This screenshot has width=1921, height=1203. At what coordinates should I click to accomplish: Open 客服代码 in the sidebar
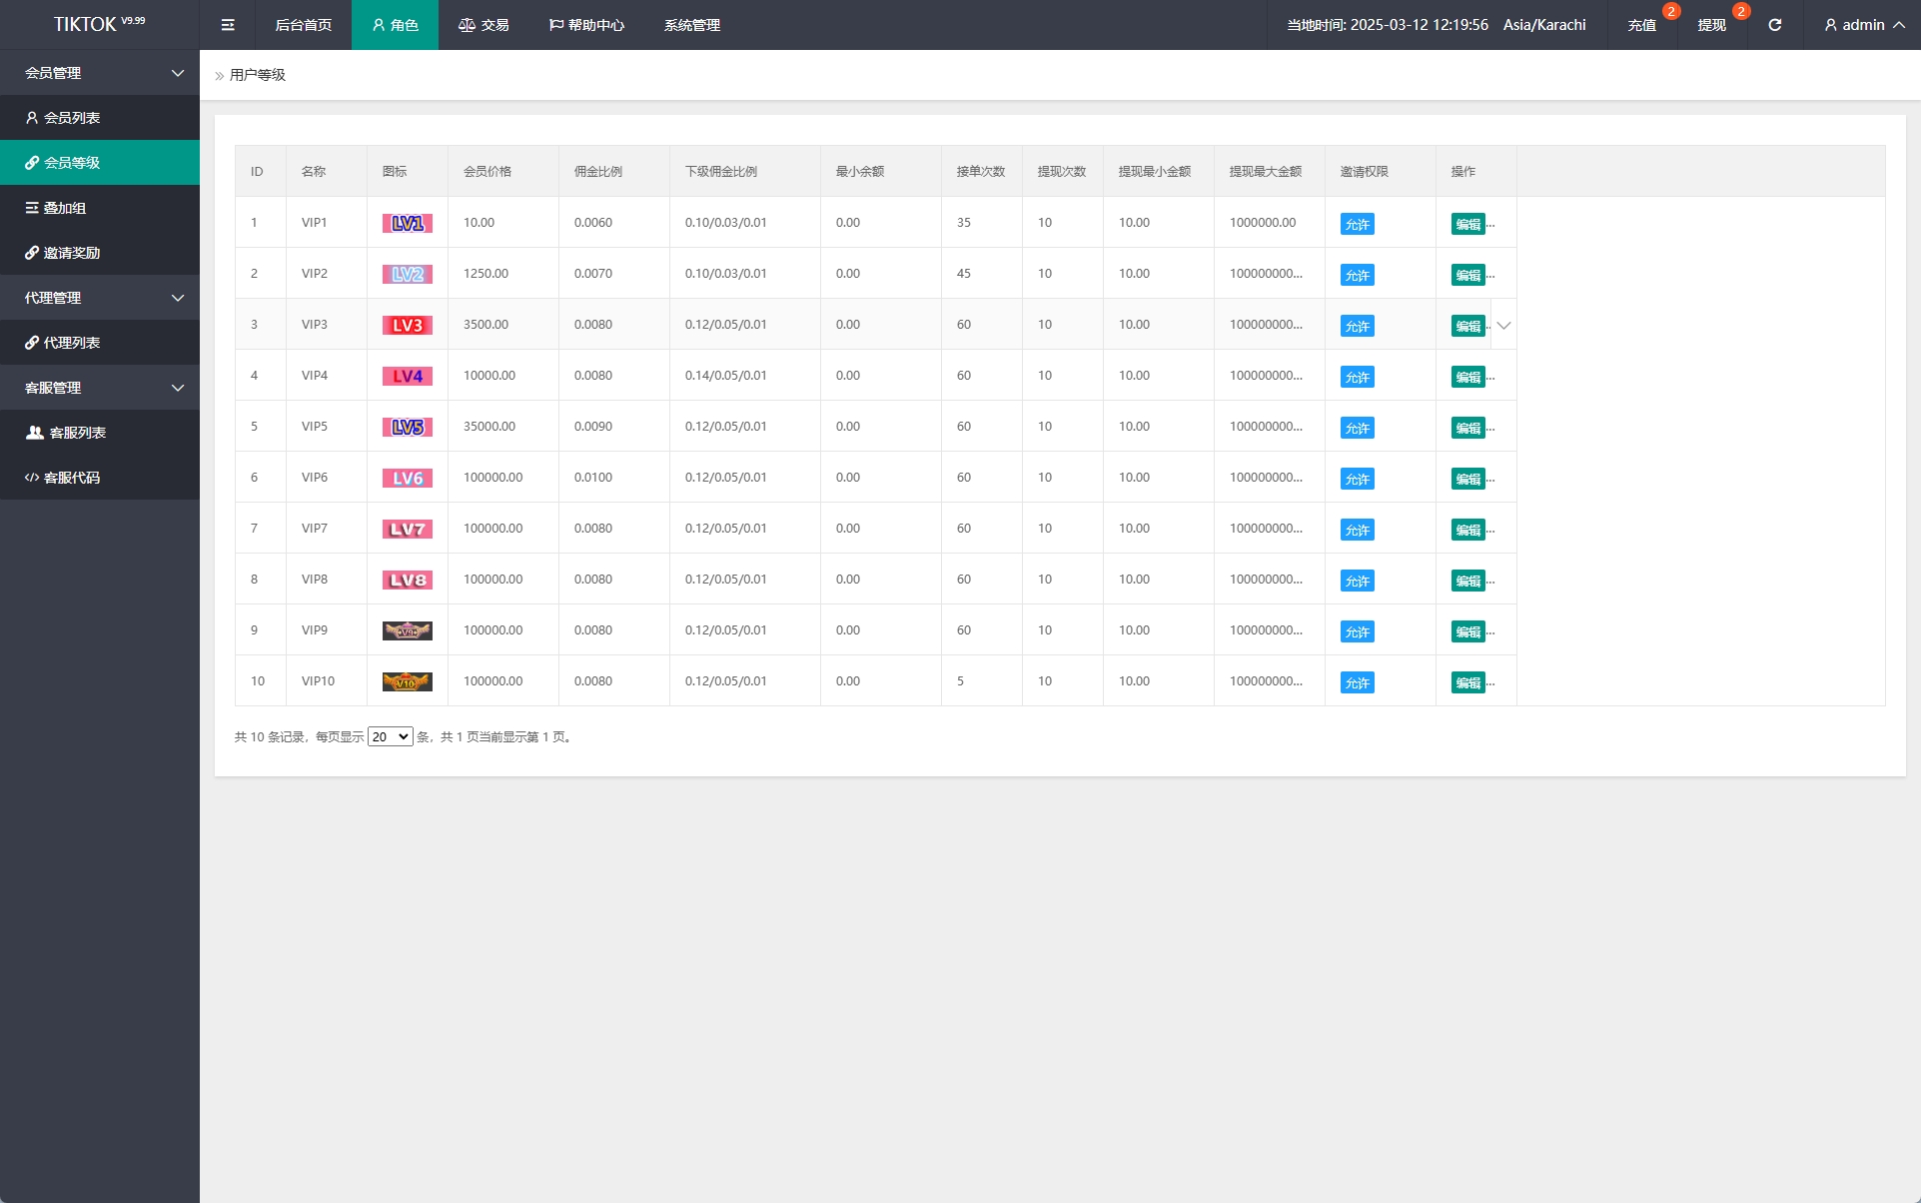point(72,478)
